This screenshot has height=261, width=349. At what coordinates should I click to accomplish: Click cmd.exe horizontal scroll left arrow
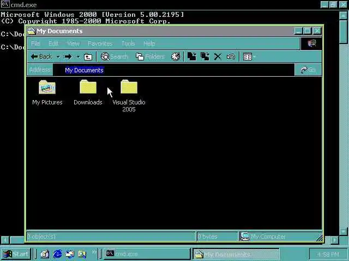(x=5, y=240)
